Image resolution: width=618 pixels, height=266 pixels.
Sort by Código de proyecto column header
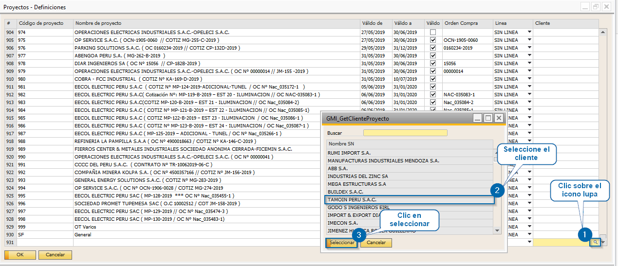(x=45, y=23)
